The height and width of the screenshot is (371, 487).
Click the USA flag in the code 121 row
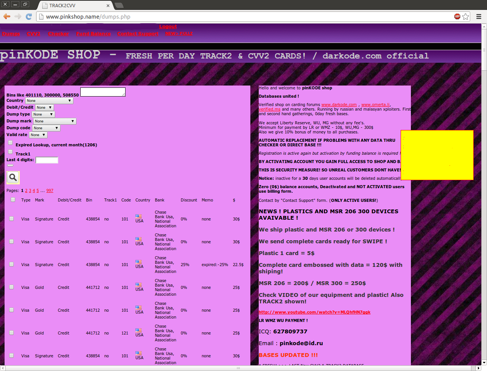(x=138, y=331)
